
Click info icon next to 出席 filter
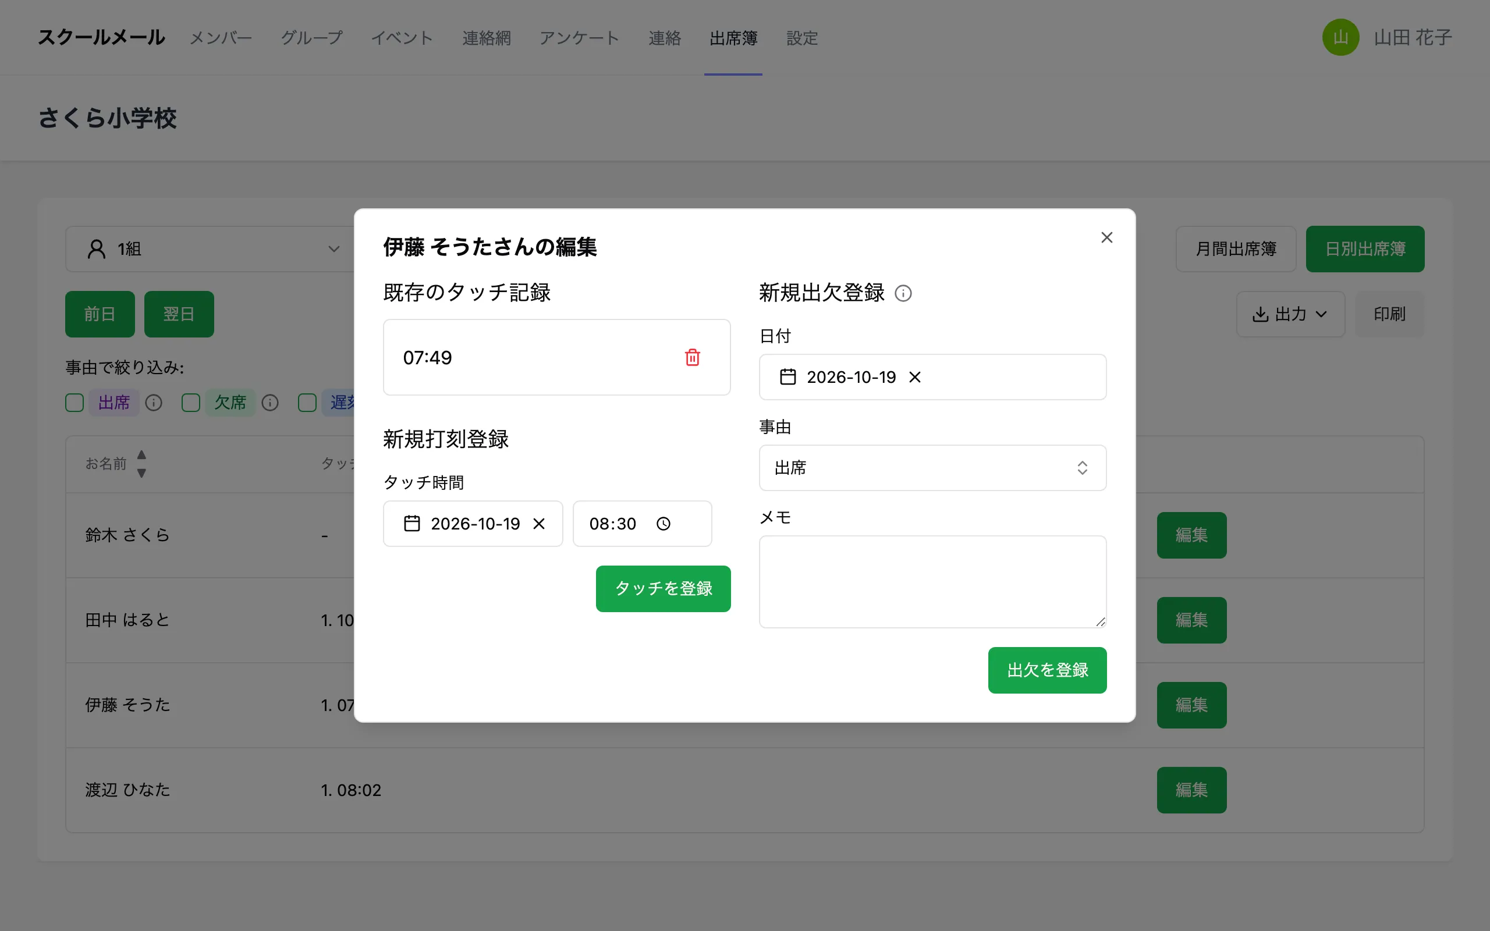(153, 403)
